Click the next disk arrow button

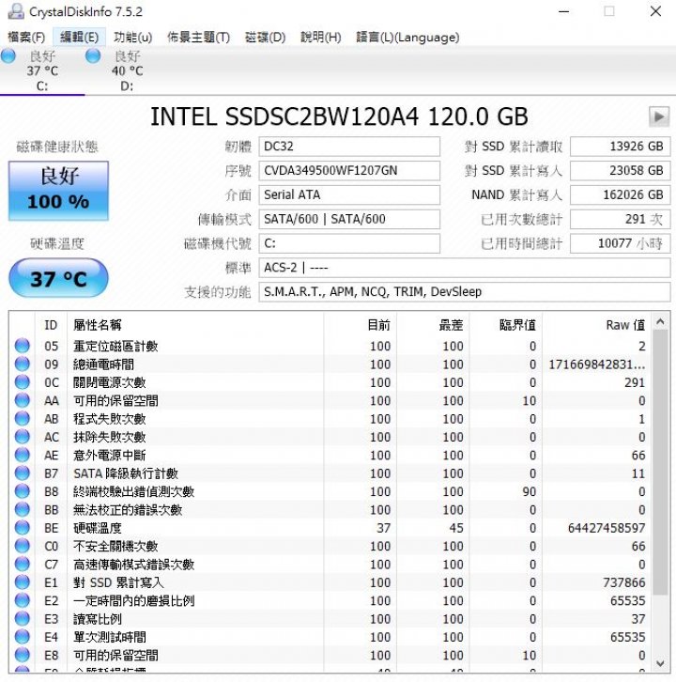658,116
